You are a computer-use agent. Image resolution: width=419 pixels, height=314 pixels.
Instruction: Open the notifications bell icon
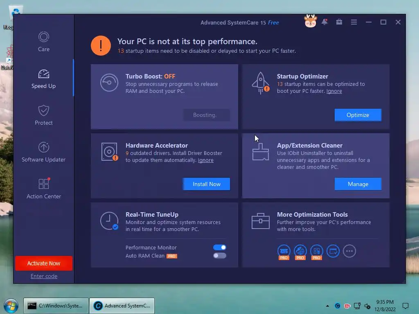[324, 22]
